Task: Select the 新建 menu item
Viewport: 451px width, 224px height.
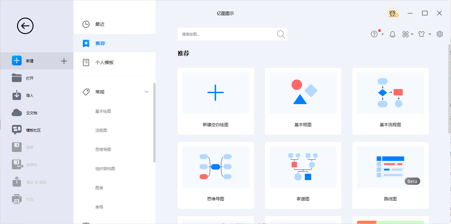Action: (x=37, y=61)
